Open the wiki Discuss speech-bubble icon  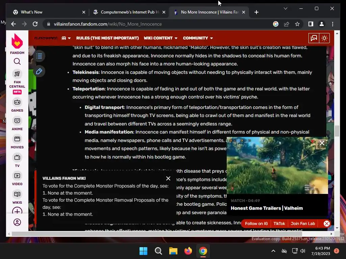(x=314, y=38)
